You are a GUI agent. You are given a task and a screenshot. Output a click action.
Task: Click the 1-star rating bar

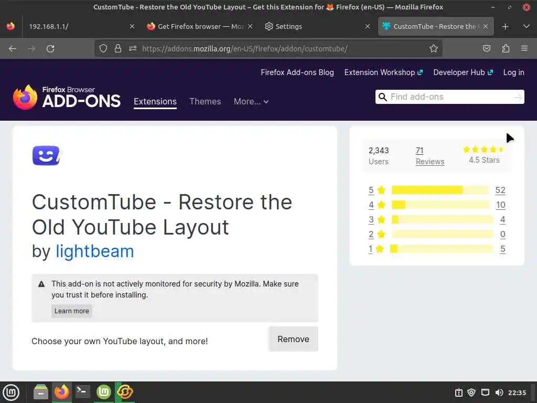[x=442, y=249]
